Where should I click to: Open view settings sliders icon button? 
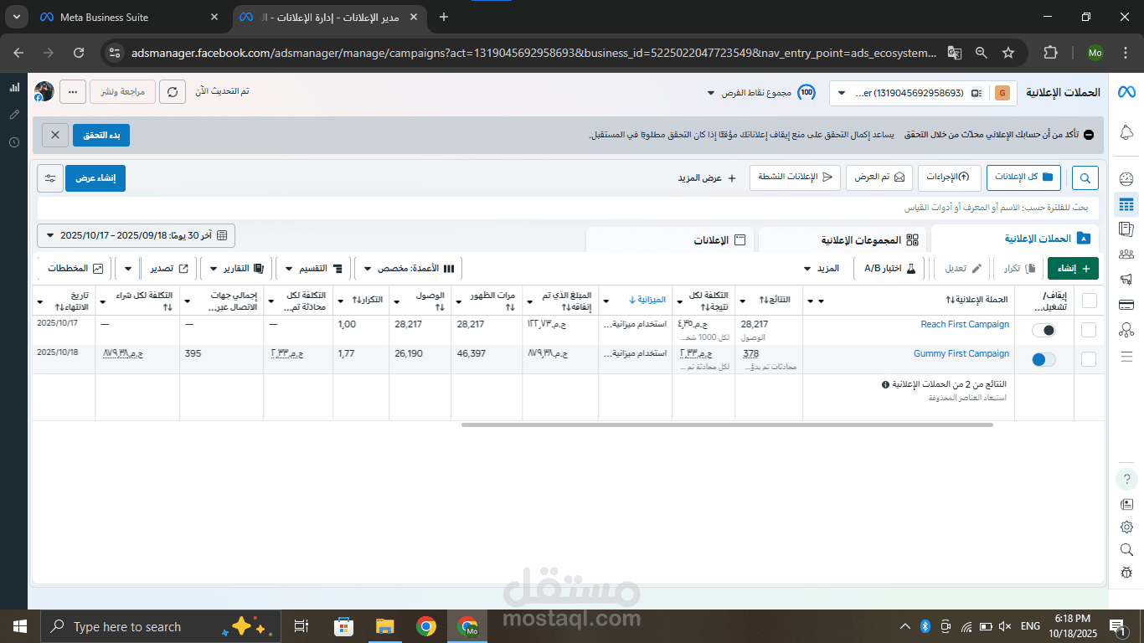click(50, 178)
